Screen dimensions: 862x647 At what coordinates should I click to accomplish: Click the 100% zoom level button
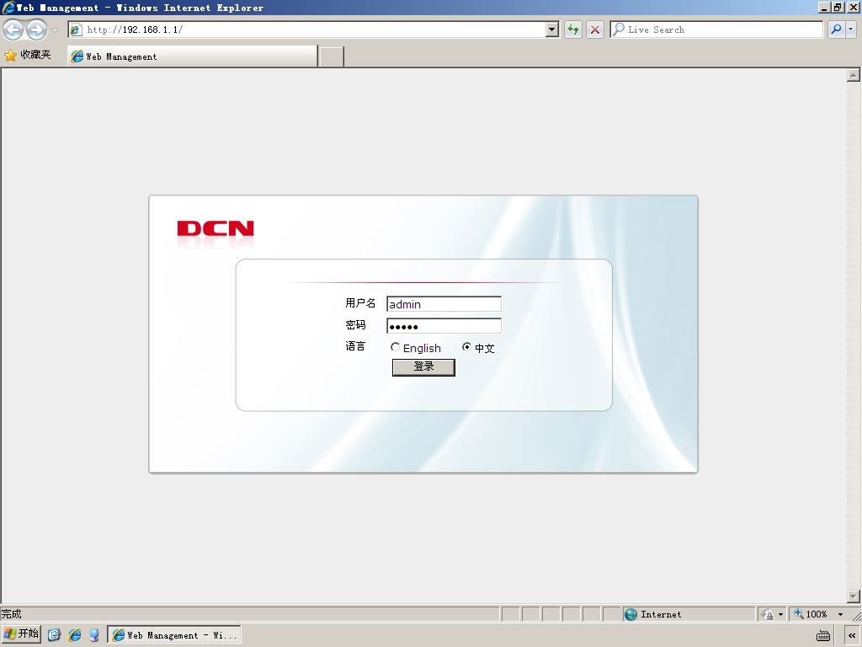point(811,614)
